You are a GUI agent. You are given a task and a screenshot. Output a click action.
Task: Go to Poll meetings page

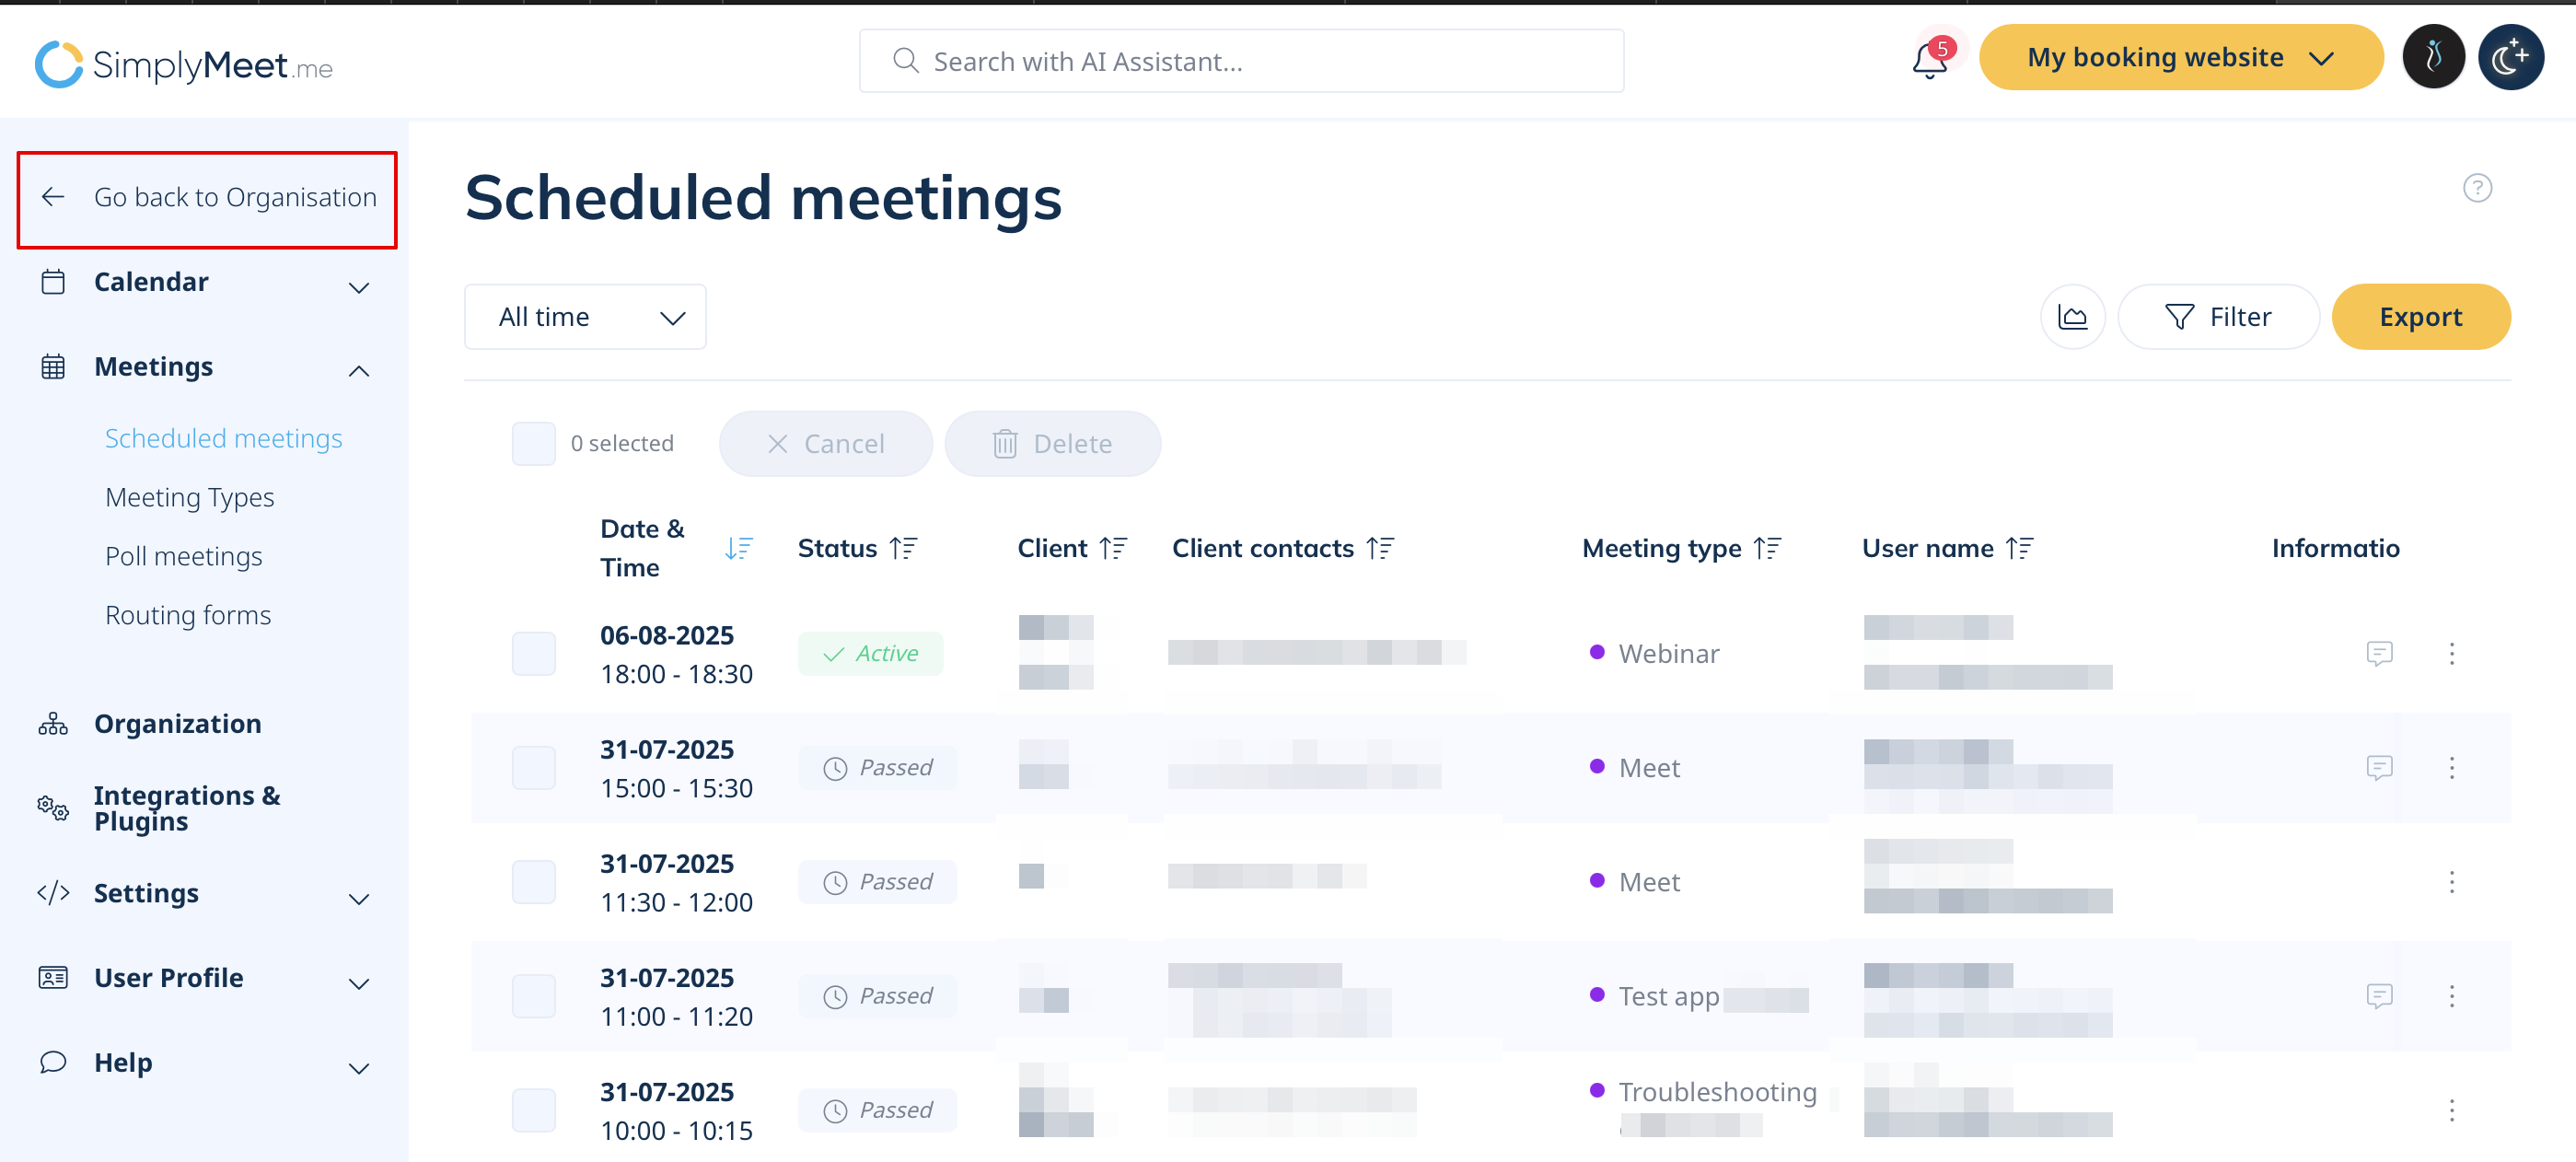[183, 556]
